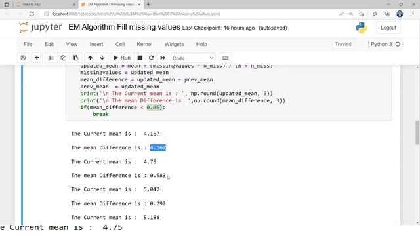The height and width of the screenshot is (236, 420).
Task: Click the Trusted notebook indicator
Action: (x=343, y=44)
